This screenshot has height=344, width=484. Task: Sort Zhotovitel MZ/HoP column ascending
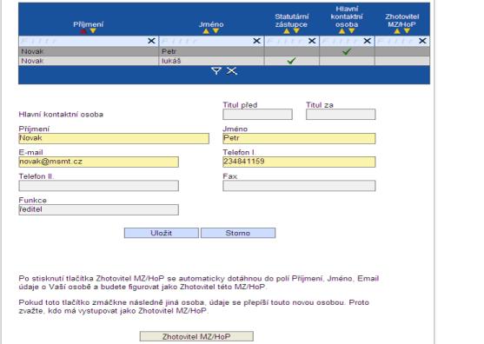[x=397, y=31]
